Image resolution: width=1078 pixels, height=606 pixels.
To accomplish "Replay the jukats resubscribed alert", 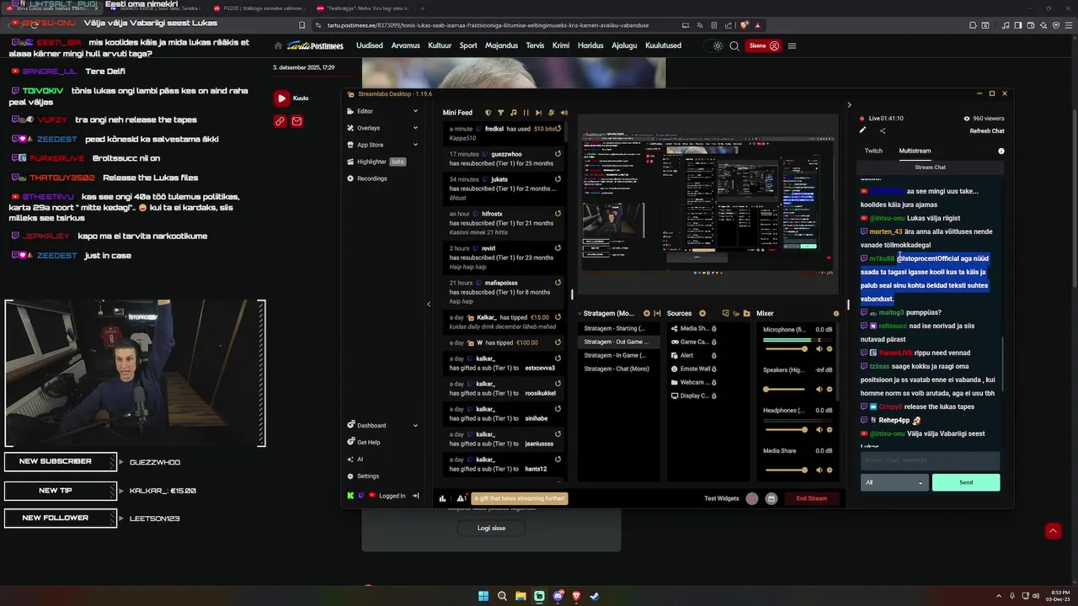I will coord(558,179).
